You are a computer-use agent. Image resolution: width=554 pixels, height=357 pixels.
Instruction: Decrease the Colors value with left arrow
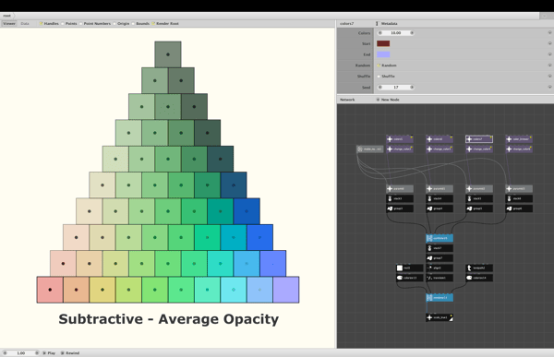coord(380,33)
